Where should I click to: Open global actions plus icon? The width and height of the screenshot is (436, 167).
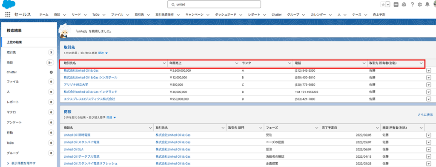[396, 4]
